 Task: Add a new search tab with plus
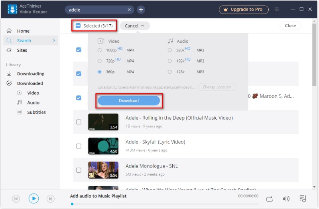pos(141,10)
